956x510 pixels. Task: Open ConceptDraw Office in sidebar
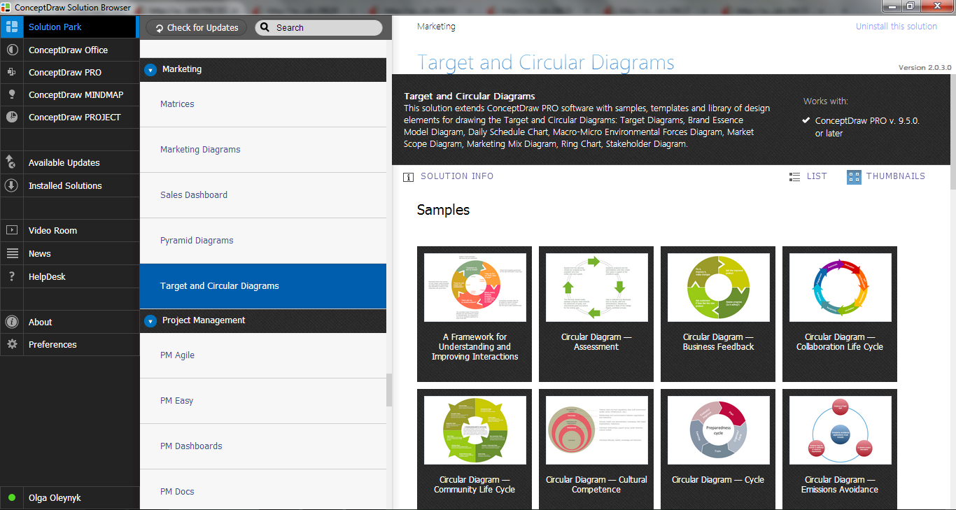68,50
